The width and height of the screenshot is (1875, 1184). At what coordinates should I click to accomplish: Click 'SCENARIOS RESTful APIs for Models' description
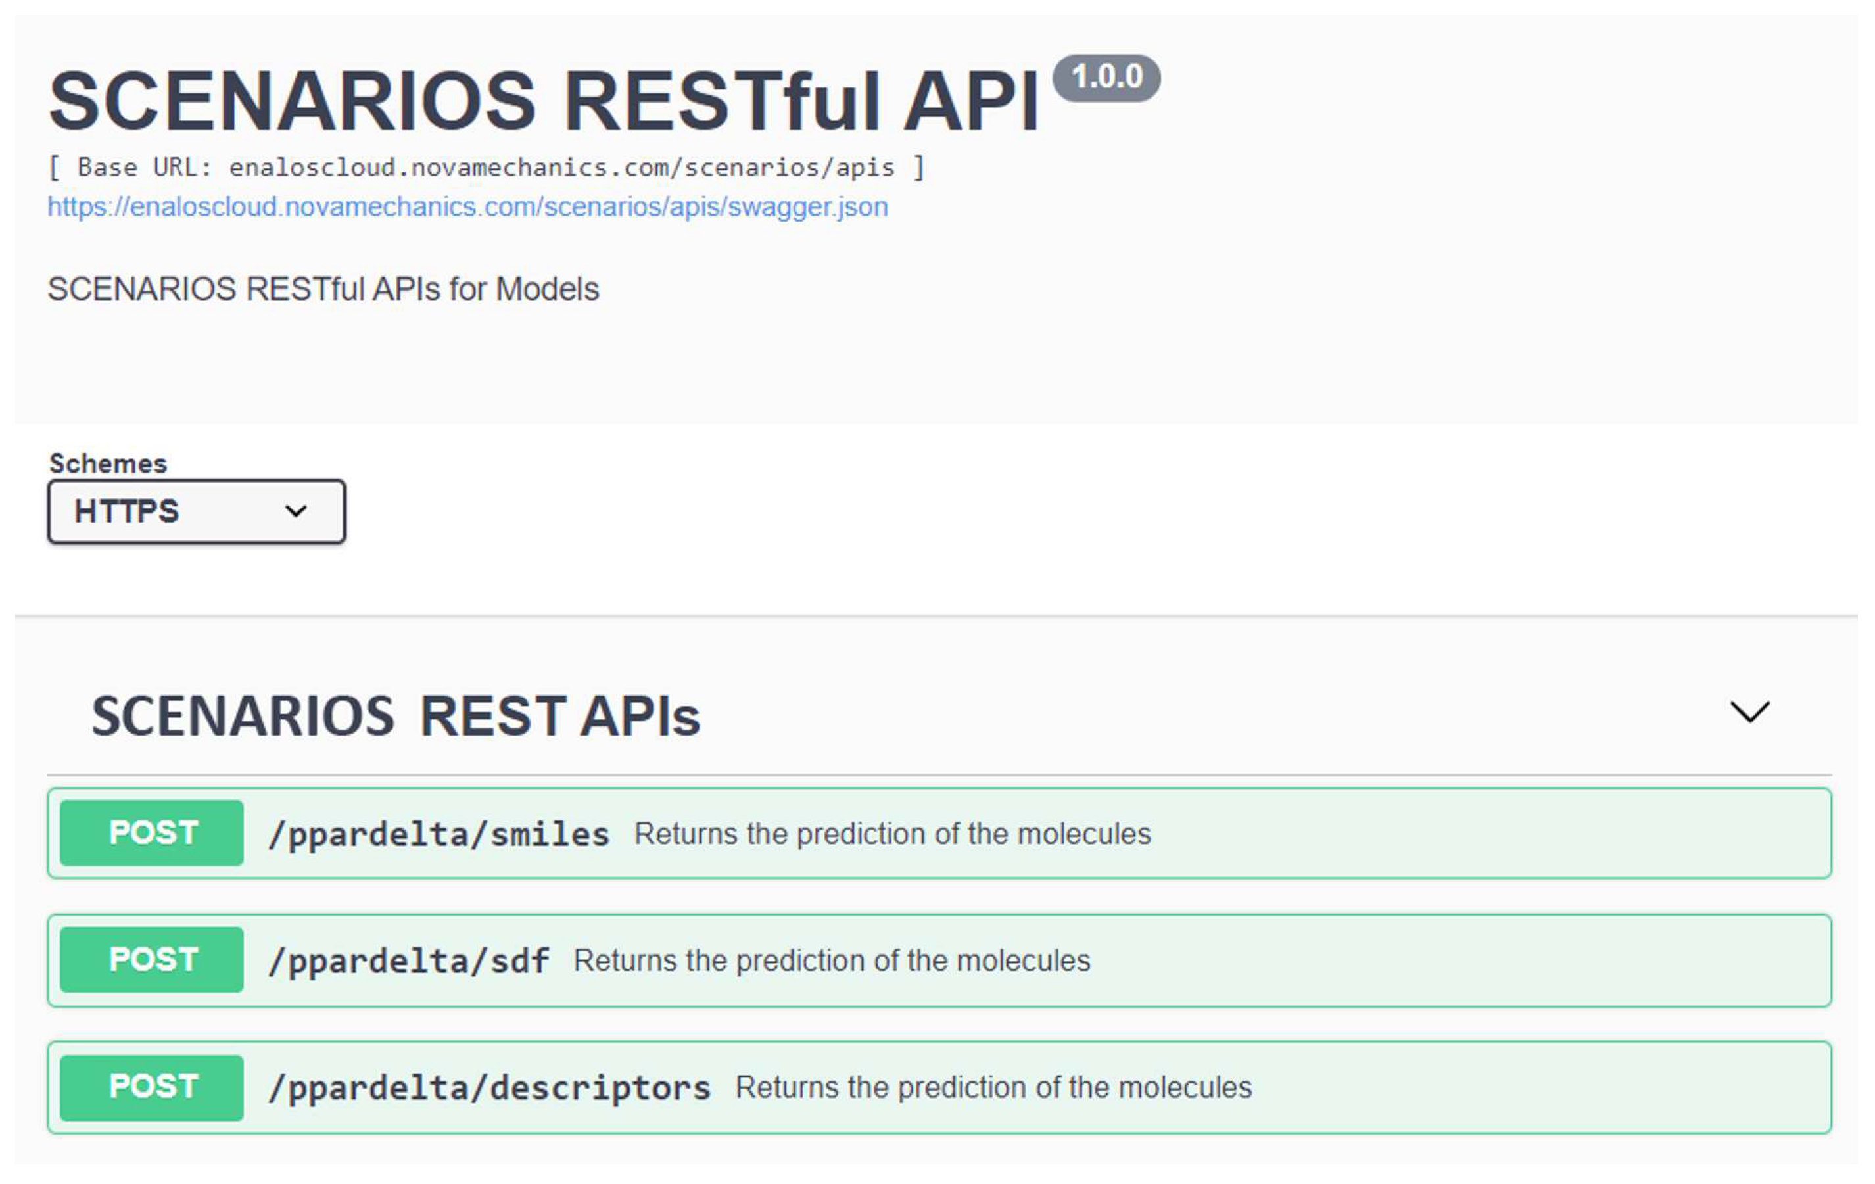pos(323,289)
